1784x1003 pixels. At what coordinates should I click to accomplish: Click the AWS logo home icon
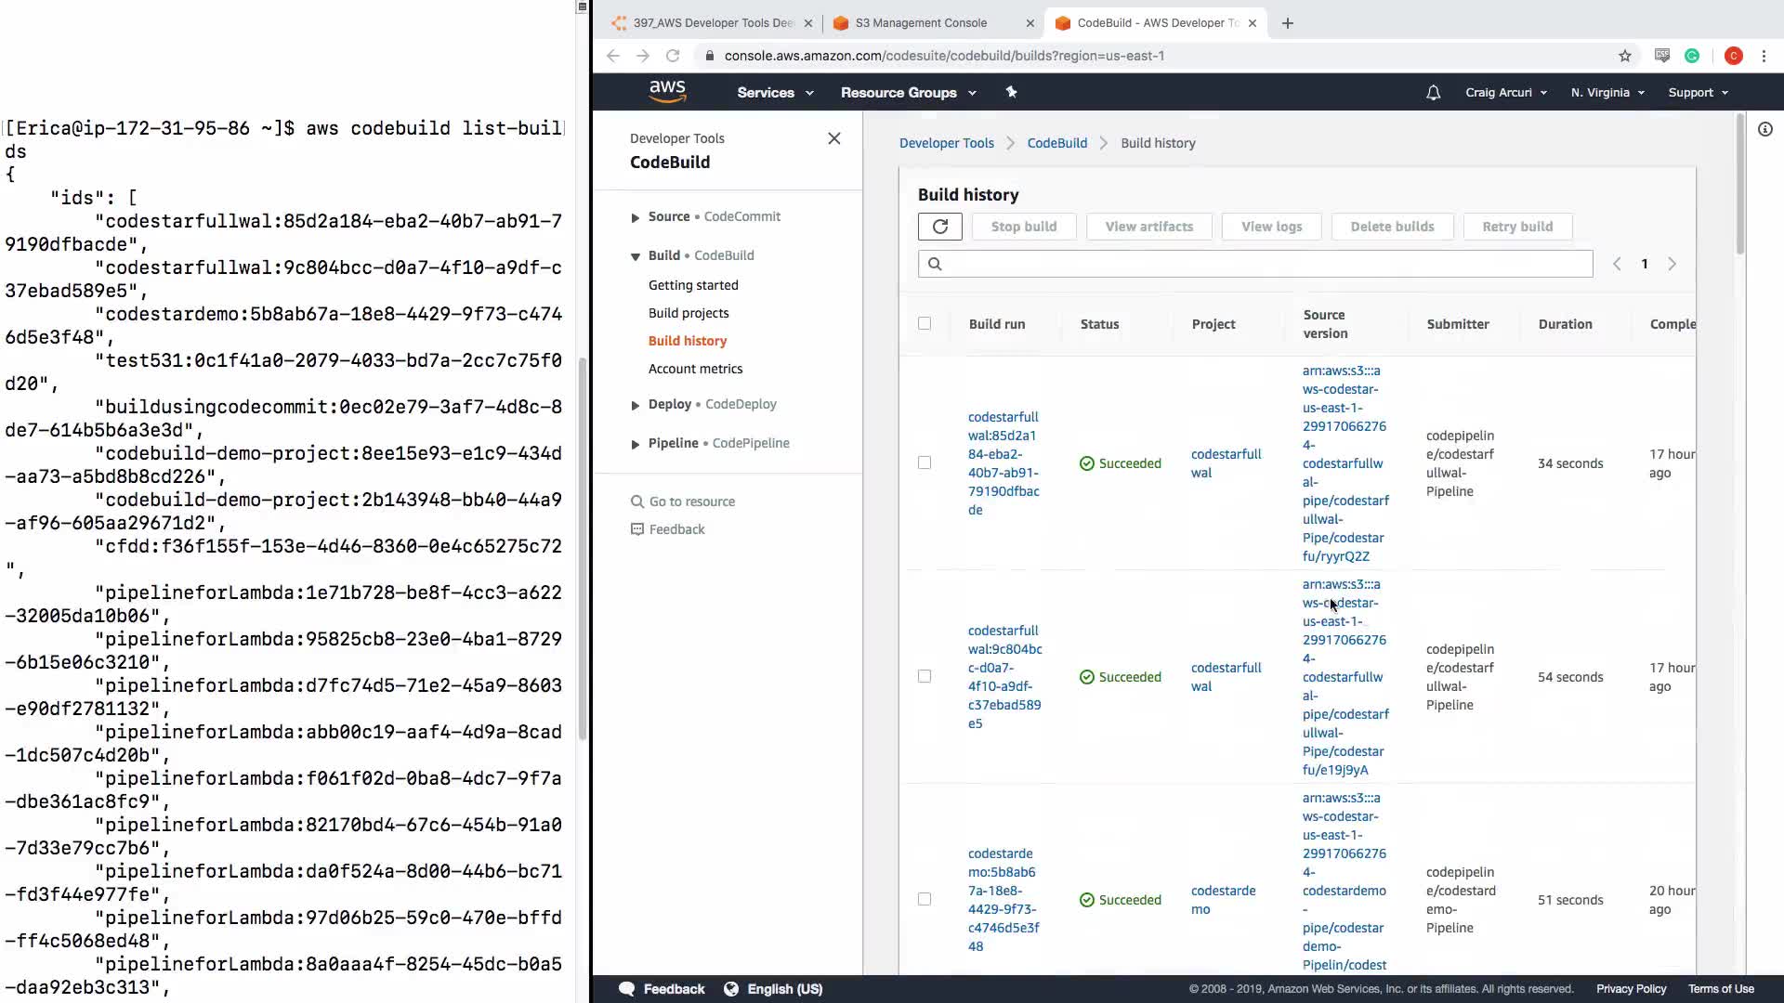pyautogui.click(x=667, y=91)
